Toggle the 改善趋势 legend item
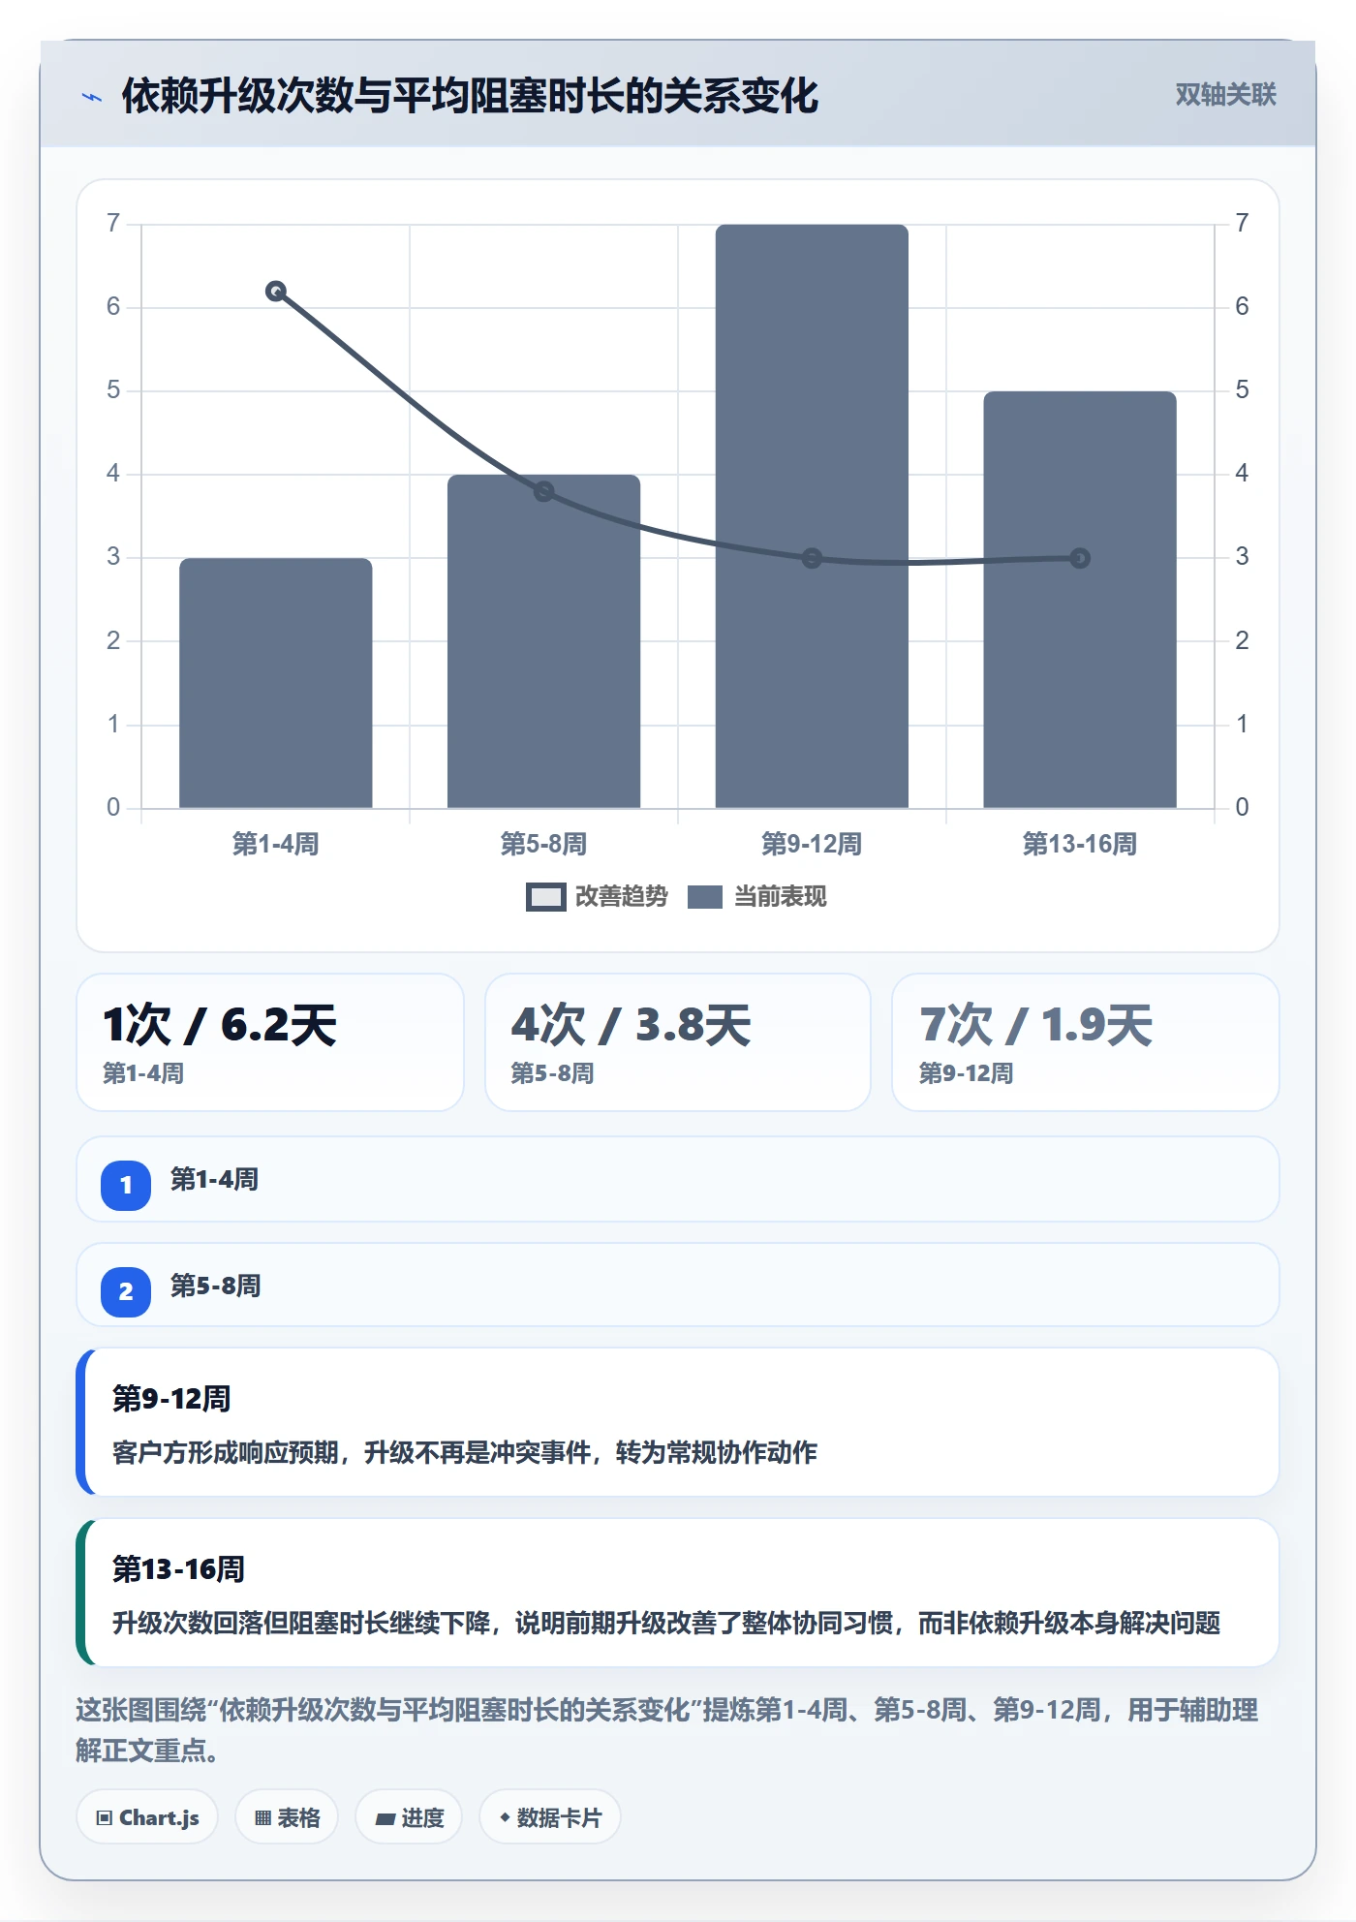 point(597,897)
